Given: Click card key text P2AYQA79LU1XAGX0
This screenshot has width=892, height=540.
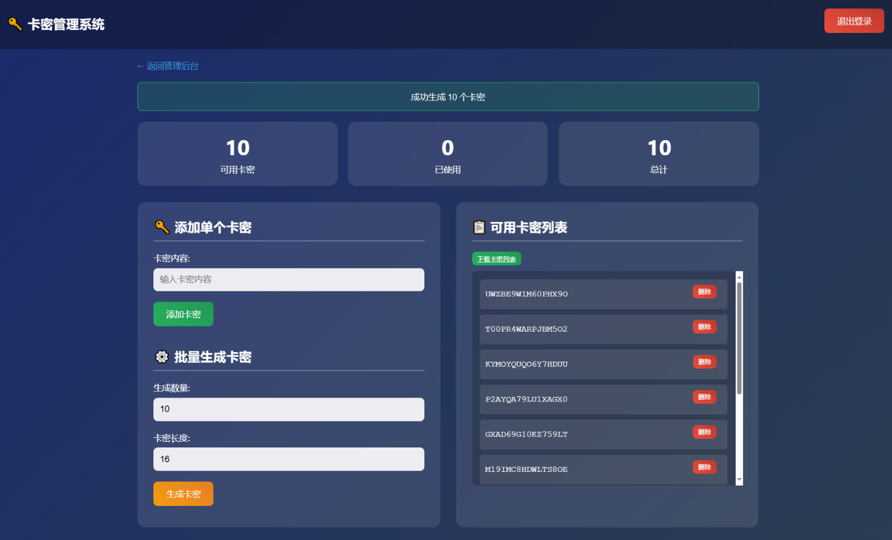Looking at the screenshot, I should (x=526, y=399).
